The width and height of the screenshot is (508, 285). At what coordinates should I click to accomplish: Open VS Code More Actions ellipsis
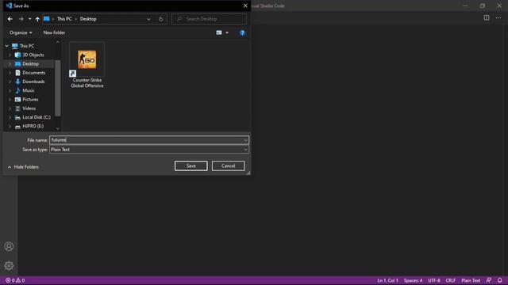click(x=498, y=17)
